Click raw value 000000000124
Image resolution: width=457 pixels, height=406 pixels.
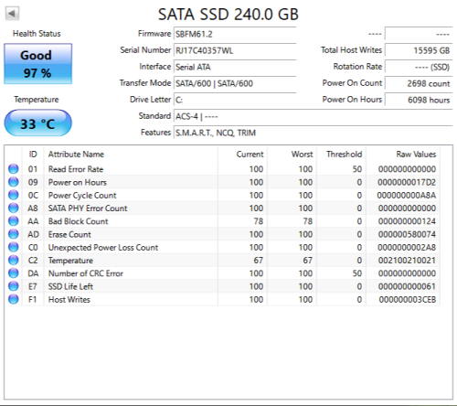pyautogui.click(x=407, y=221)
